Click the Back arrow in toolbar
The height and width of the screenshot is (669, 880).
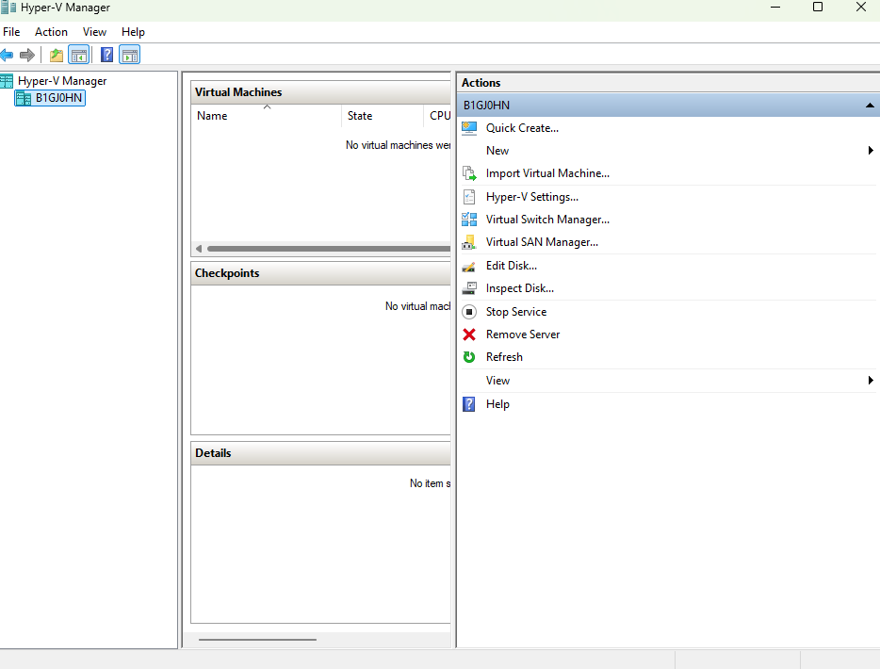point(7,55)
